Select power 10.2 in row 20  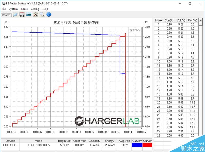pos(192,102)
